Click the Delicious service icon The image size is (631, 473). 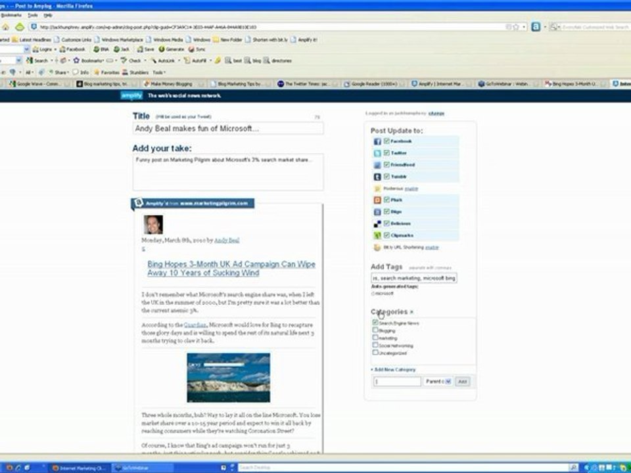377,223
